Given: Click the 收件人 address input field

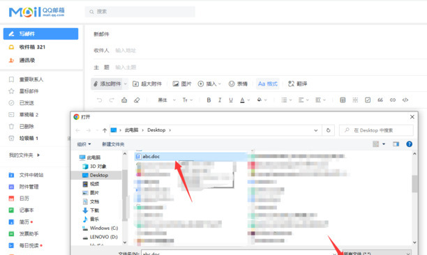Looking at the screenshot, I should point(267,51).
